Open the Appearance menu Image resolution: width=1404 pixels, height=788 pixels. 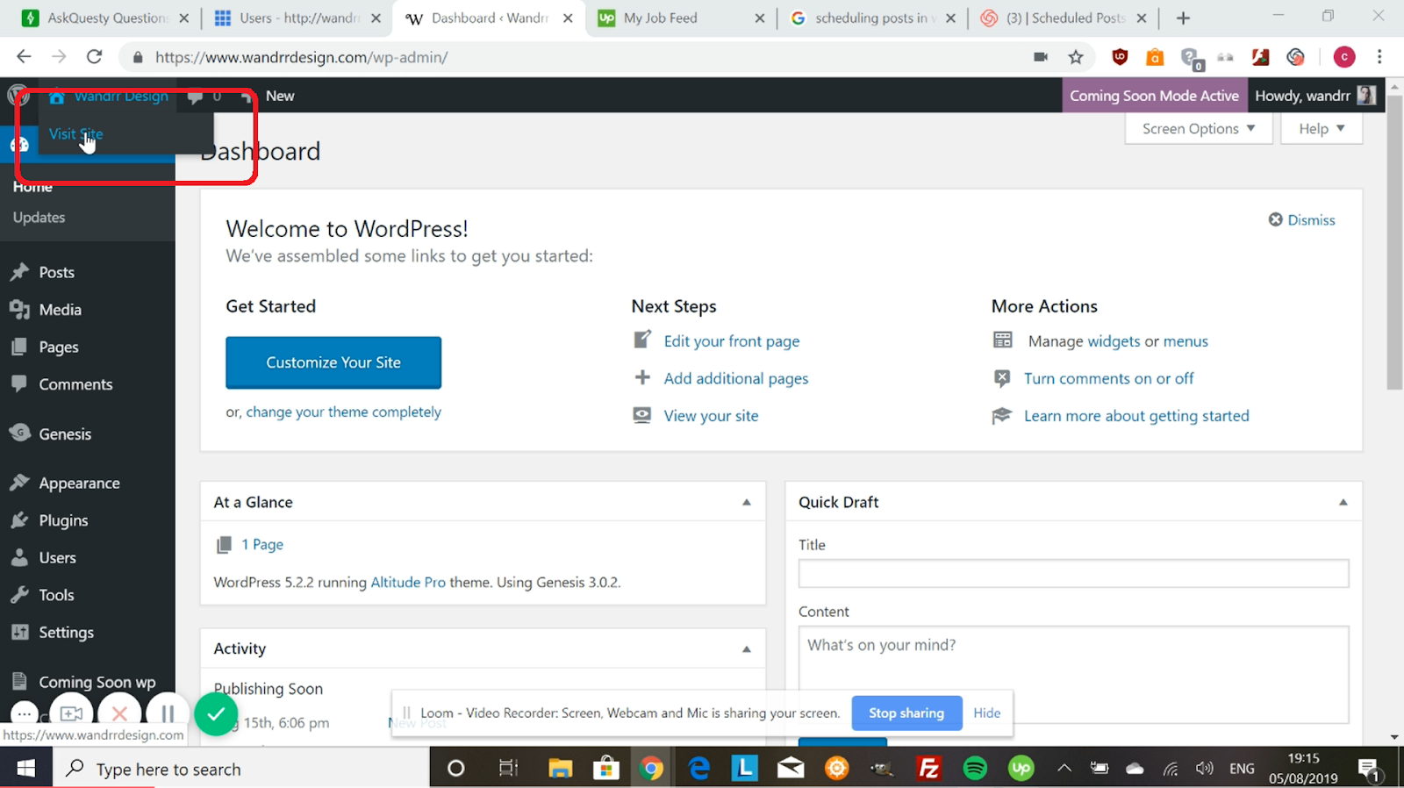tap(79, 484)
